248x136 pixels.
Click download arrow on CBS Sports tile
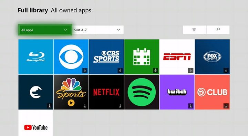point(120,70)
